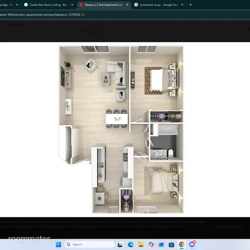This screenshot has width=250, height=250.
Task: Click the Google favicon on the search tab
Action: click(x=136, y=5)
